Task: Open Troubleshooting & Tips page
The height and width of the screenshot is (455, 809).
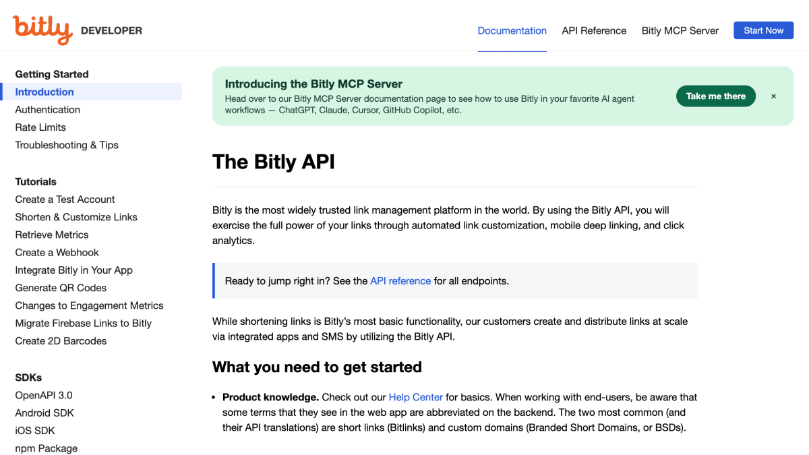Action: pos(67,145)
